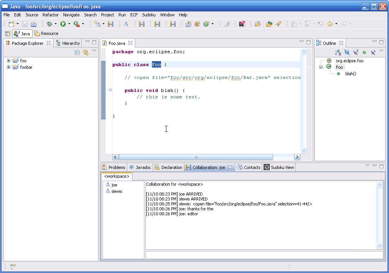Viewport: 389px width, 273px height.
Task: Click the New wizard icon in toolbar
Action: (x=11, y=24)
